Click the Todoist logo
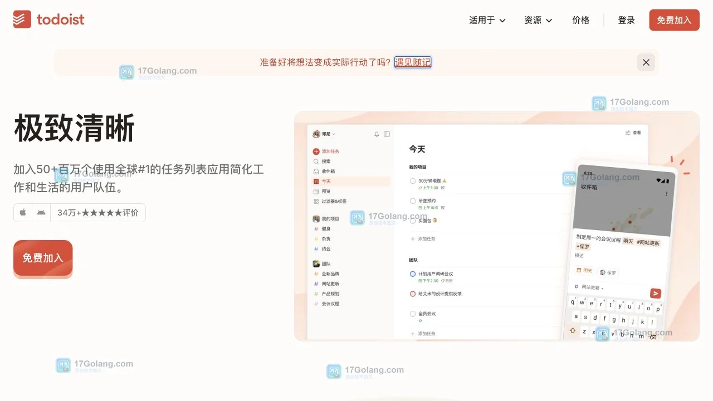 49,19
